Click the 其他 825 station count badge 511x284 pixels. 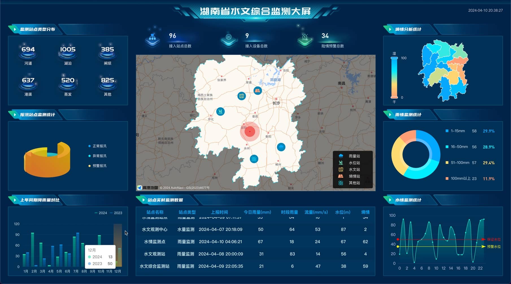point(108,86)
